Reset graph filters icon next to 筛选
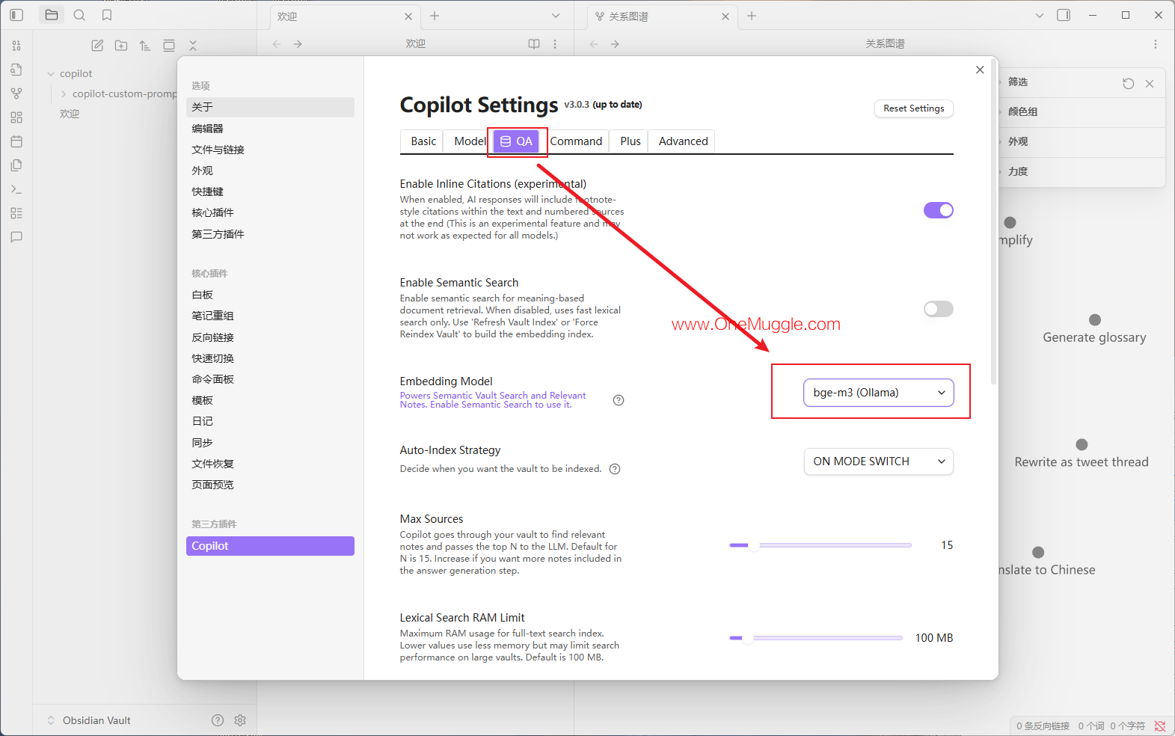Viewport: 1175px width, 736px height. point(1129,84)
